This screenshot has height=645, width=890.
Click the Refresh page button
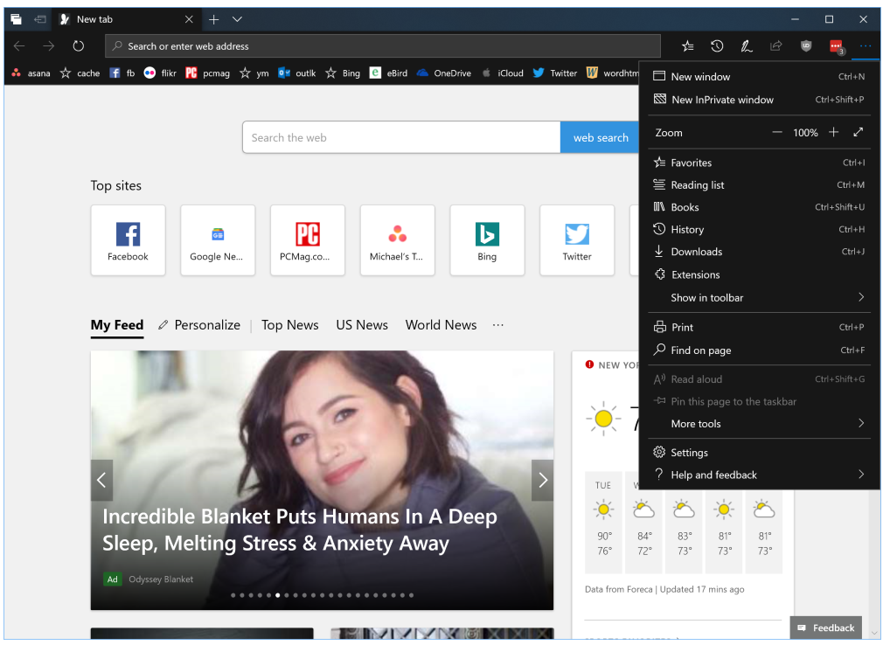[78, 46]
